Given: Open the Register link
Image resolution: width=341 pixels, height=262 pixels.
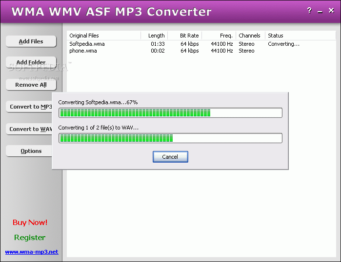Looking at the screenshot, I should point(30,238).
